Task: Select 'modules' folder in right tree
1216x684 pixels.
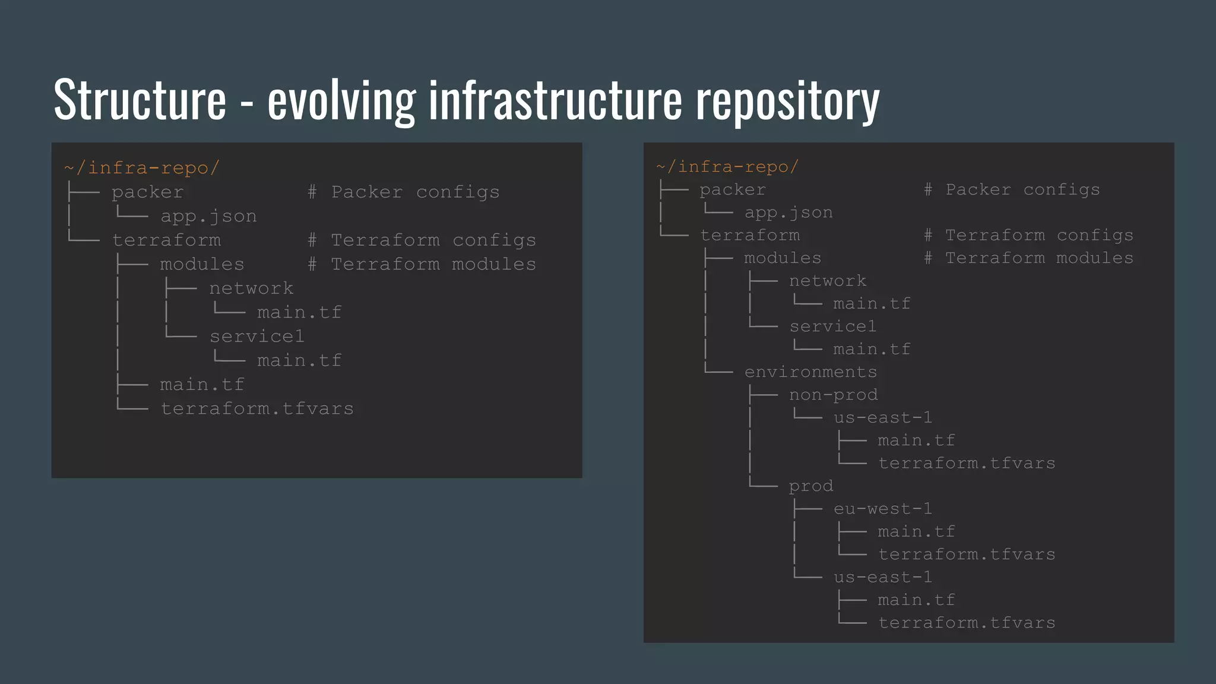Action: 783,258
